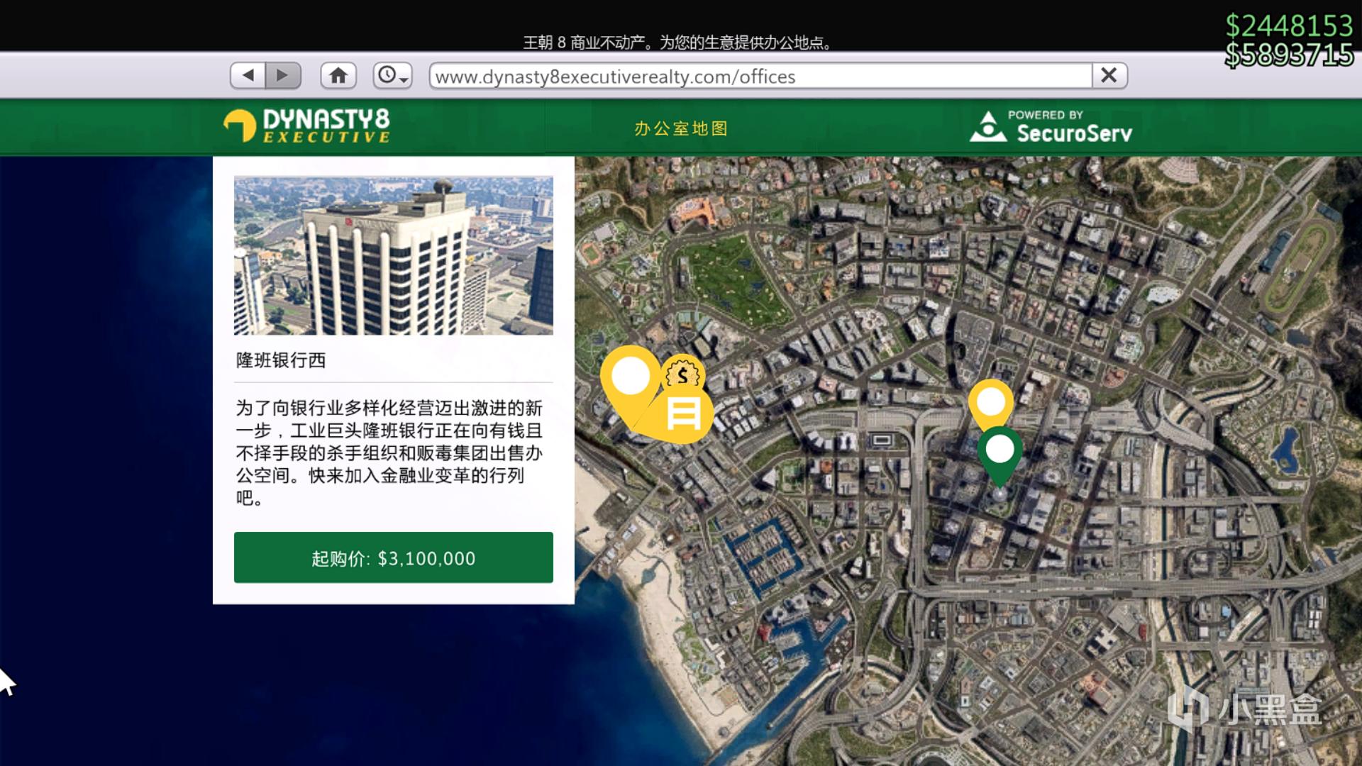Go back with the left arrow button
Viewport: 1362px width, 766px height.
pos(248,75)
